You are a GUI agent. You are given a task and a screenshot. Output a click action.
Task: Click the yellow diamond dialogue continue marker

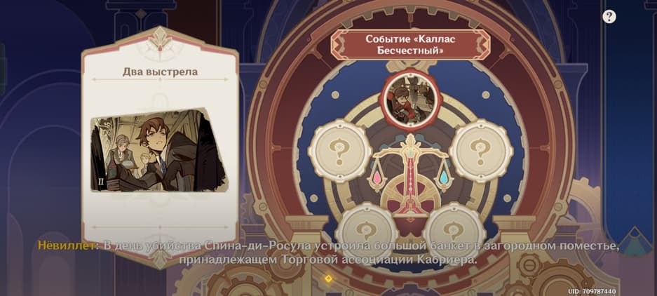tap(328, 278)
